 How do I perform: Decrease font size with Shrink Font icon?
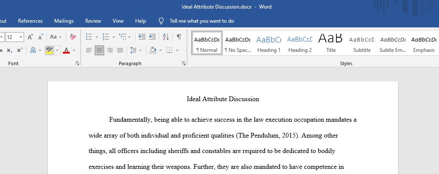point(40,37)
